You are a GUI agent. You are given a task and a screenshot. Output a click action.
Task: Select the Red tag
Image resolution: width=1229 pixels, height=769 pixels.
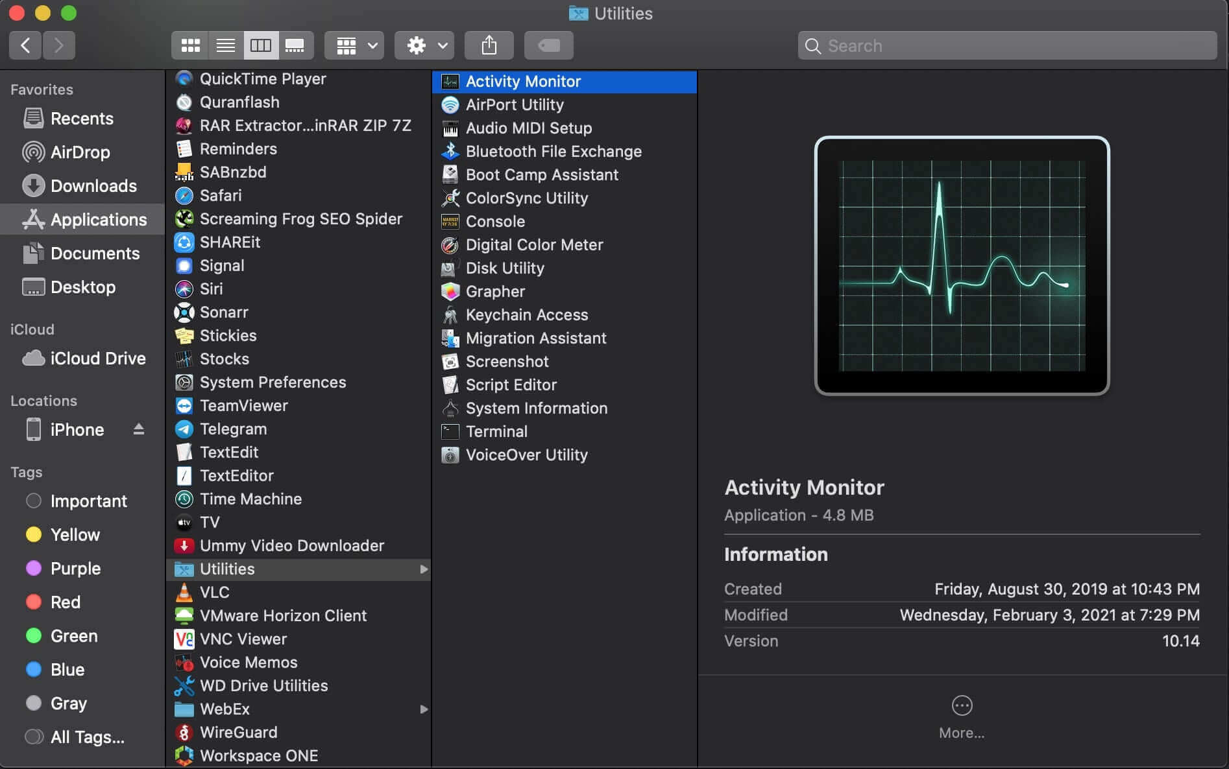click(82, 602)
